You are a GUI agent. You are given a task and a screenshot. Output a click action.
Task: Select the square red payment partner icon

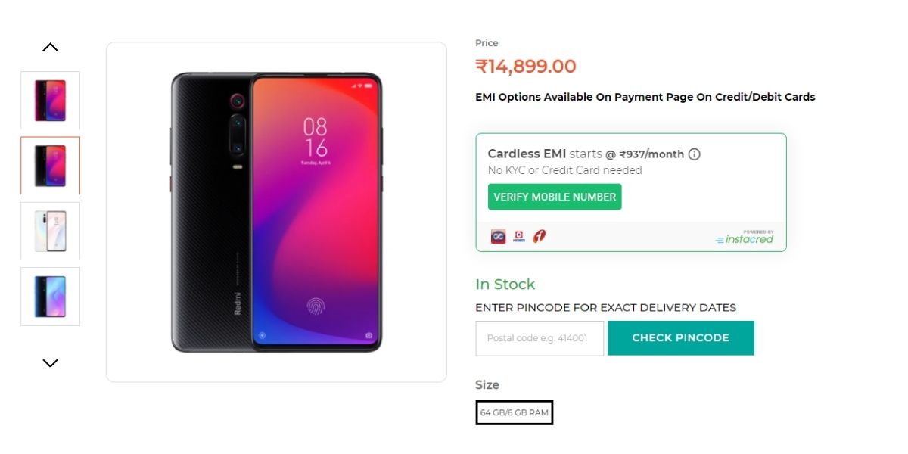click(x=518, y=236)
